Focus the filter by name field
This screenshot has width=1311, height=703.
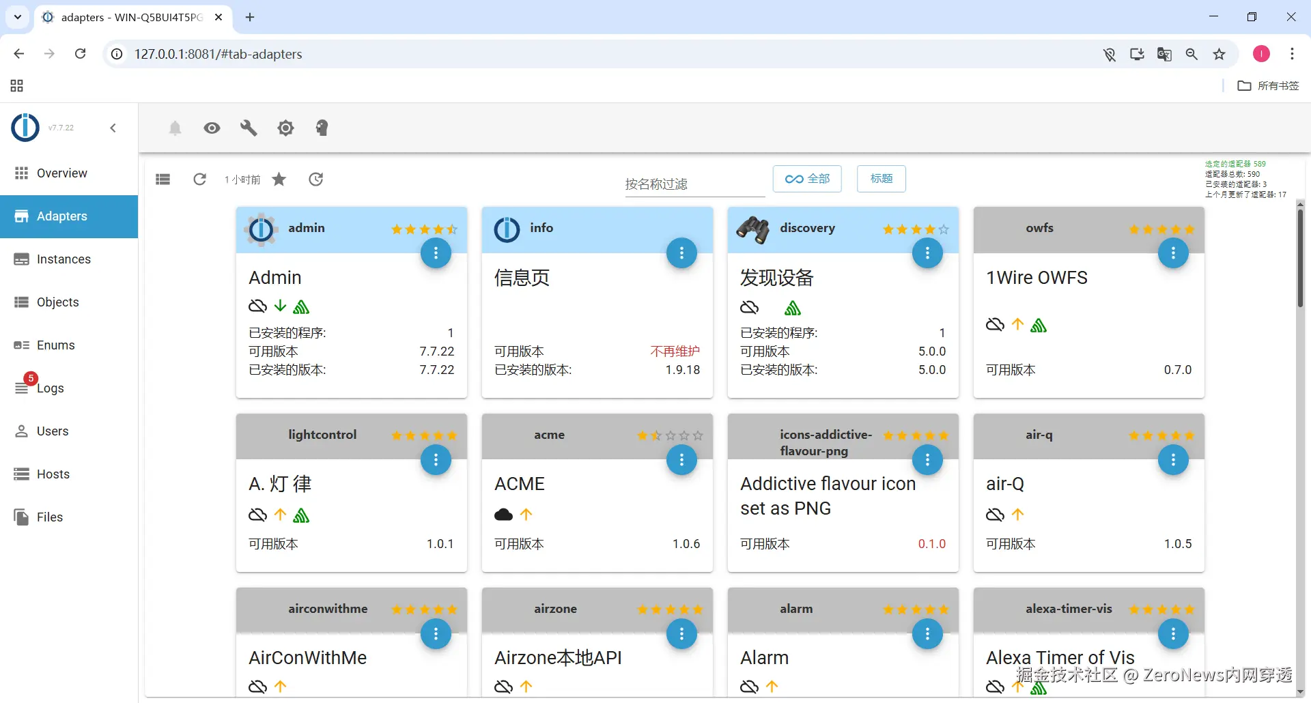tap(694, 184)
